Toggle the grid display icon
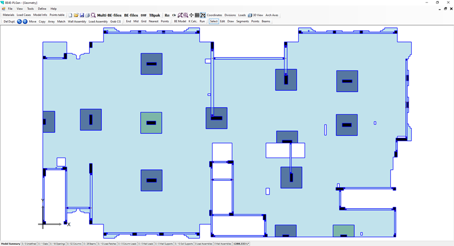The height and width of the screenshot is (246, 454). point(197,15)
